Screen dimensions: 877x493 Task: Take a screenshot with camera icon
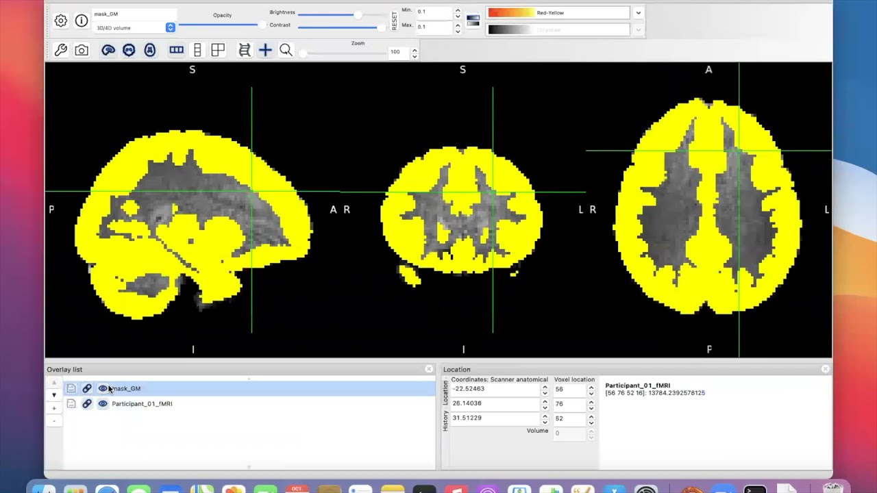pos(82,50)
